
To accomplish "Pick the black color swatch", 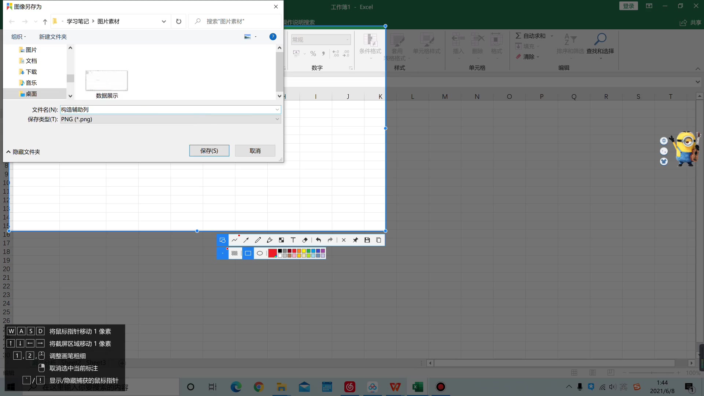I will tap(280, 251).
